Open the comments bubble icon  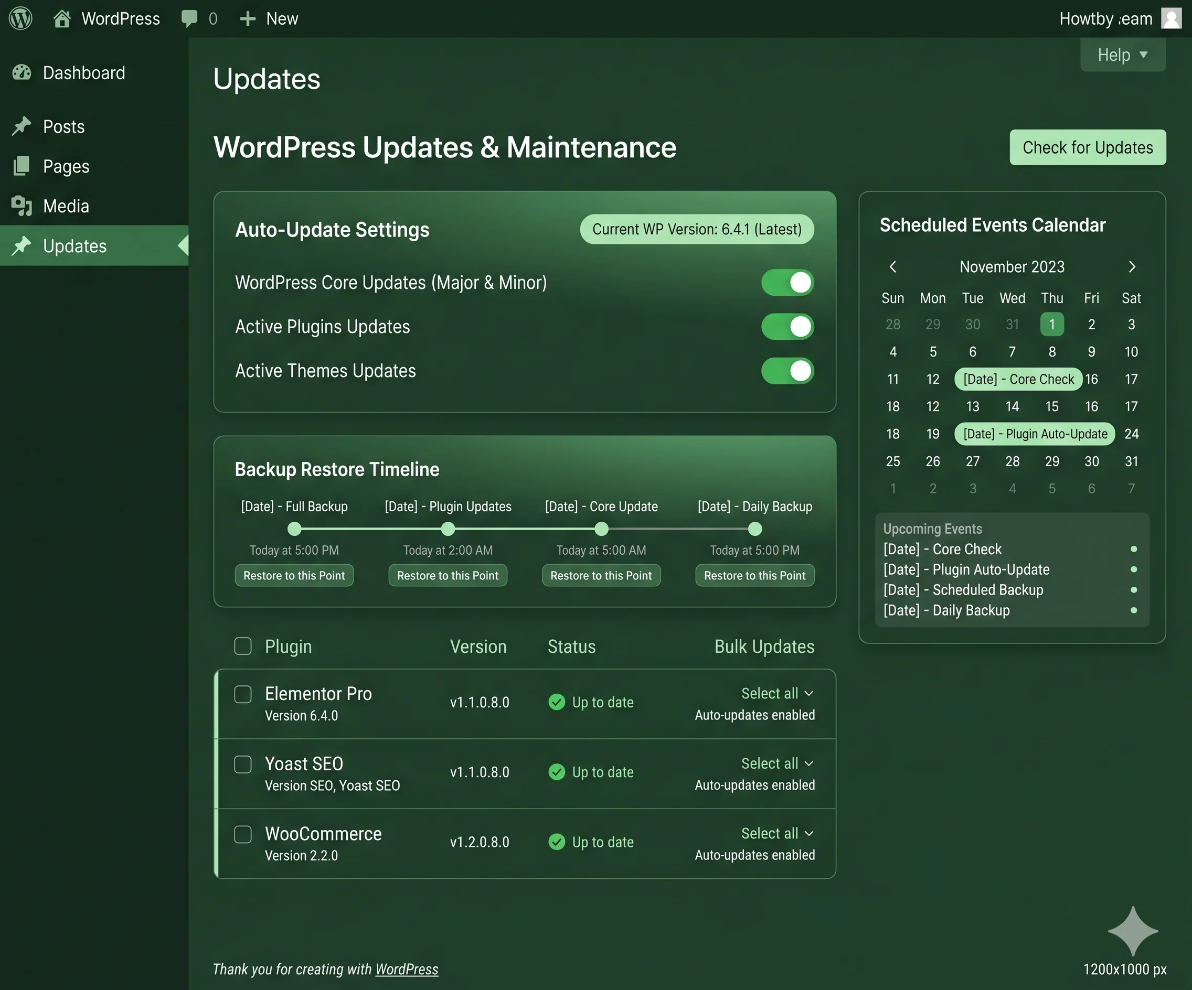(x=189, y=19)
